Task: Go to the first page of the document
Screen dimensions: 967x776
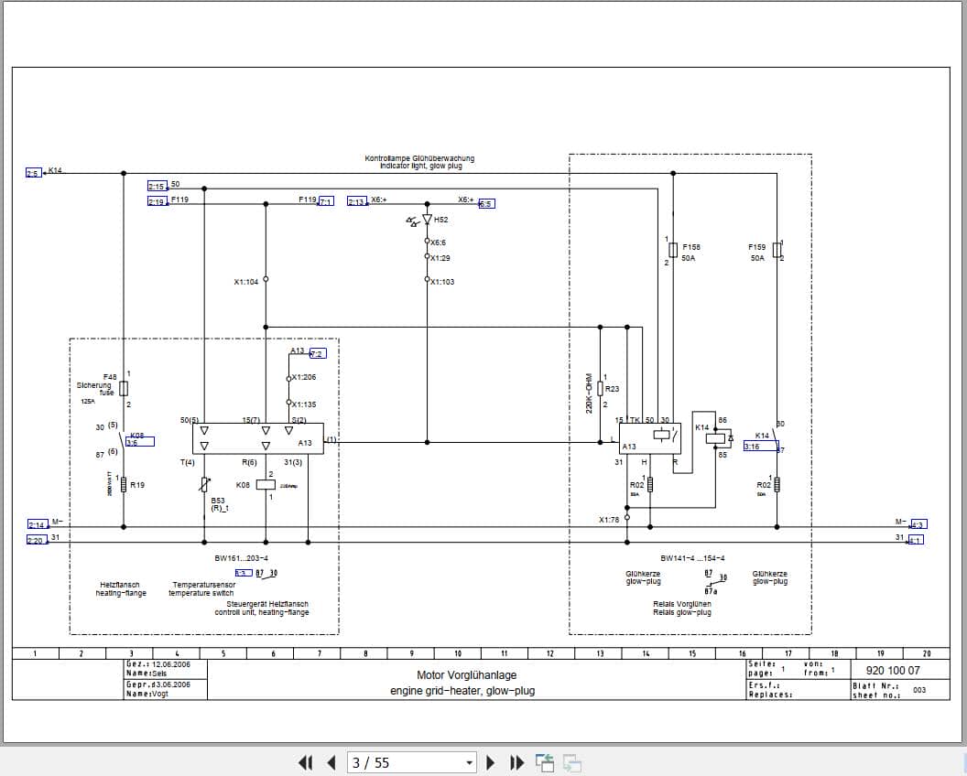Action: (306, 762)
